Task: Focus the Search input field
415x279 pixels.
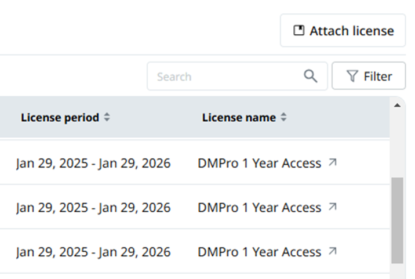Action: tap(237, 77)
